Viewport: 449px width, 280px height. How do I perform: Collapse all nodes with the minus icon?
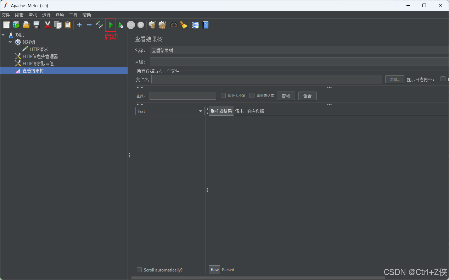coord(89,25)
